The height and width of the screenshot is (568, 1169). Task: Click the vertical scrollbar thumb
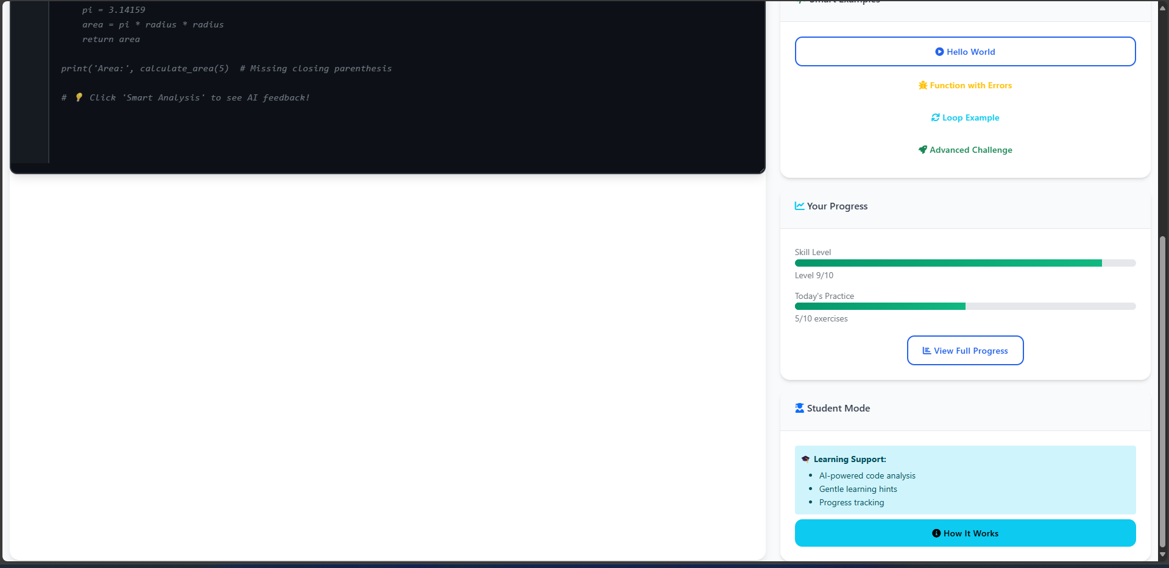1162,392
